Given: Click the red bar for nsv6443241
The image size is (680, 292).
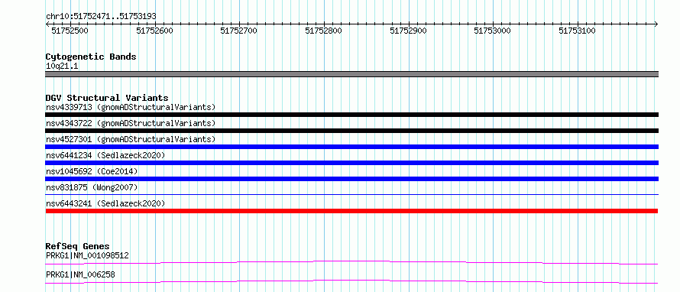Looking at the screenshot, I should [351, 211].
